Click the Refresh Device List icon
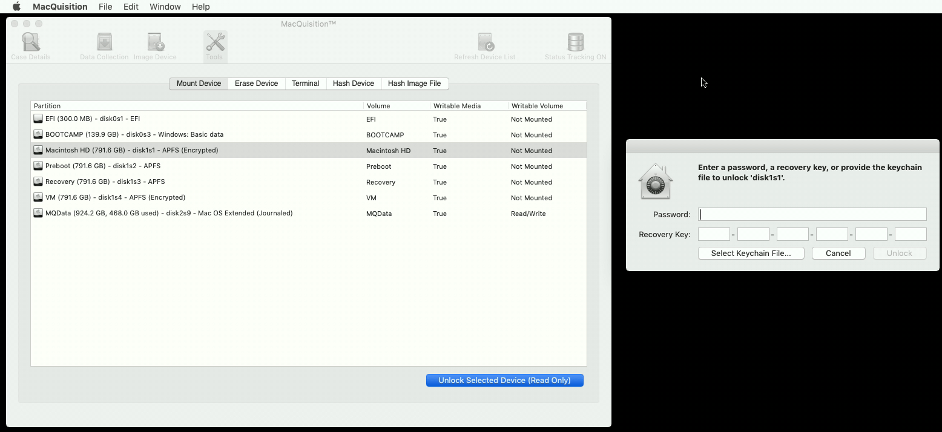 (486, 42)
